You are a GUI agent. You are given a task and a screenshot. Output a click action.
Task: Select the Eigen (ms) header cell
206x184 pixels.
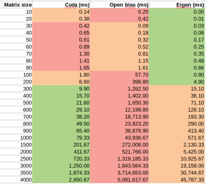pos(177,5)
